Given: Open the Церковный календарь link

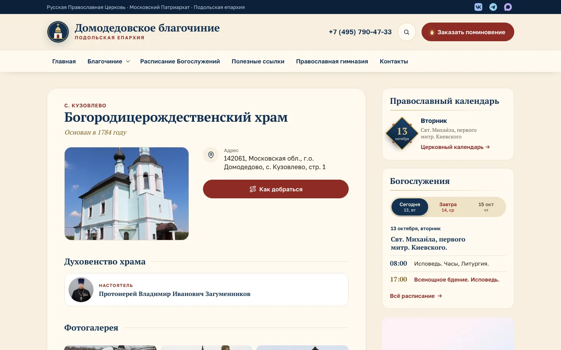Looking at the screenshot, I should pos(455,147).
